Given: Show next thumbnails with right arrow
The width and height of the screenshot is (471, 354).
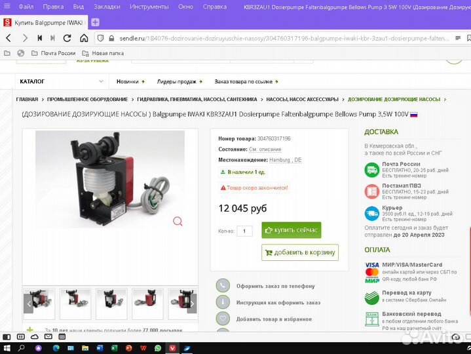Looking at the screenshot, I should click(192, 304).
